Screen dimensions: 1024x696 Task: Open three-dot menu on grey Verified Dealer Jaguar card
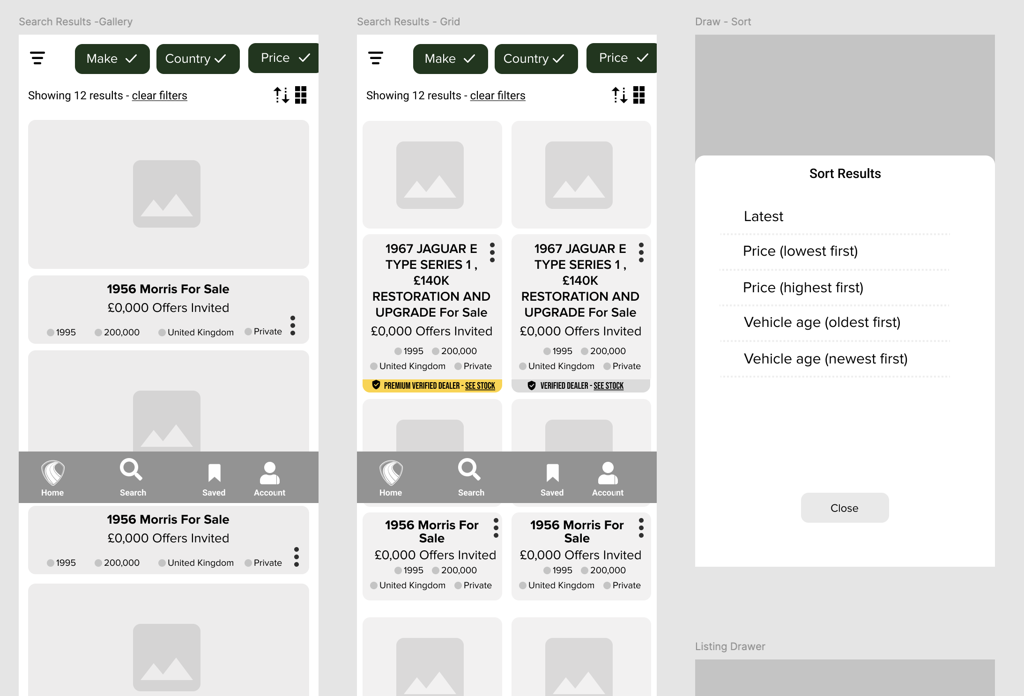(x=641, y=252)
